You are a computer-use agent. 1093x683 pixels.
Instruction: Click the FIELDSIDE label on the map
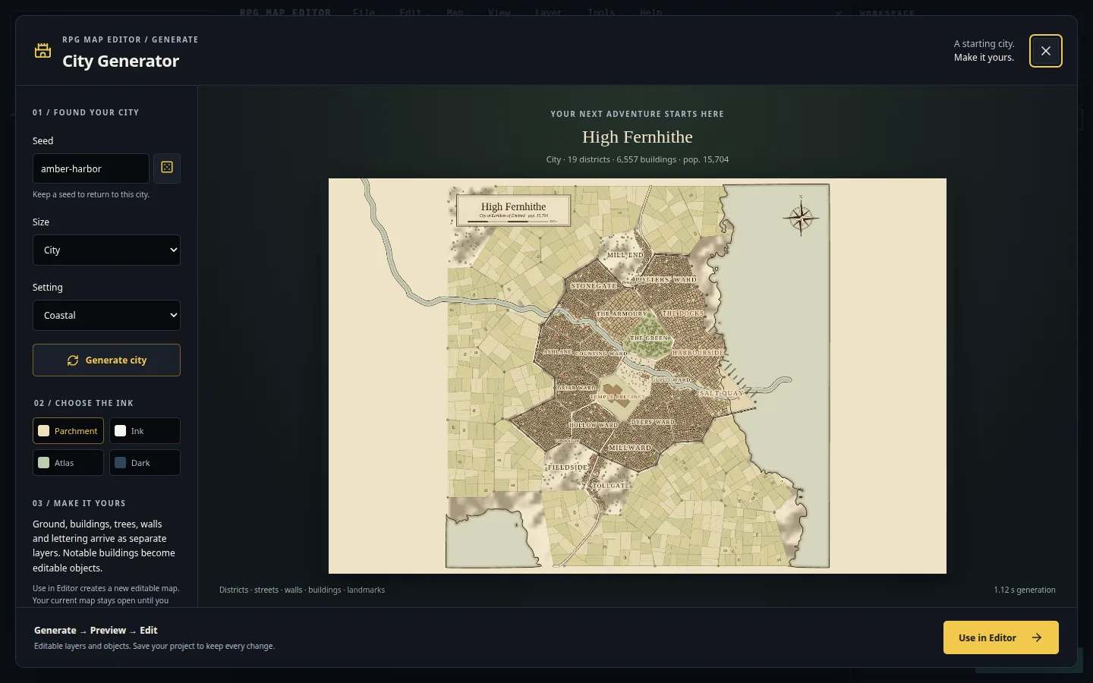[568, 467]
